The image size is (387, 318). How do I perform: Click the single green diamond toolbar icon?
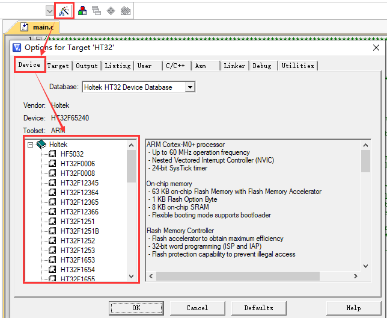pyautogui.click(x=111, y=11)
